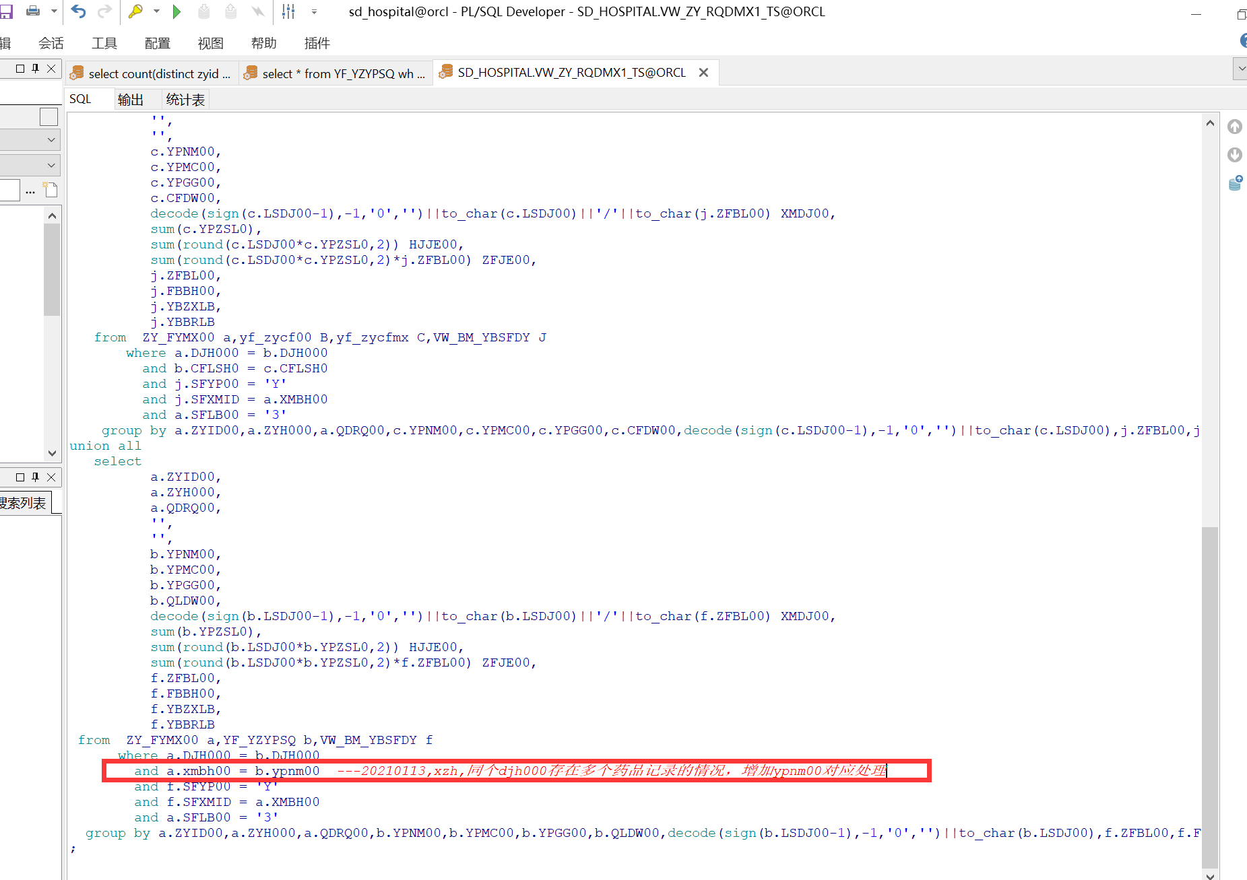Click 'VW_BM_YBSFDY J' in the first from clause
The height and width of the screenshot is (880, 1247).
coord(490,337)
